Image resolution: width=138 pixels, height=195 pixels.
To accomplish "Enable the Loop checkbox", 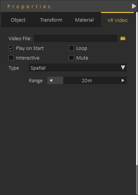I will coord(71,48).
